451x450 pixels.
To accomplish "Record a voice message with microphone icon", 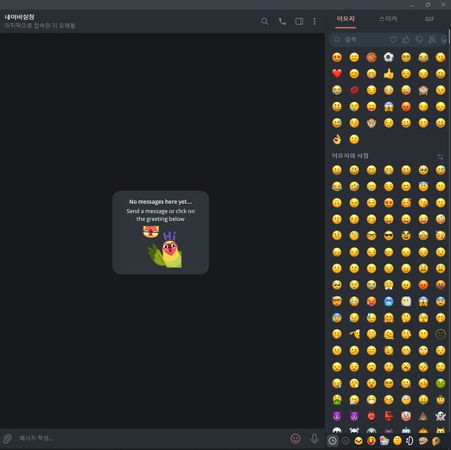I will [x=314, y=439].
